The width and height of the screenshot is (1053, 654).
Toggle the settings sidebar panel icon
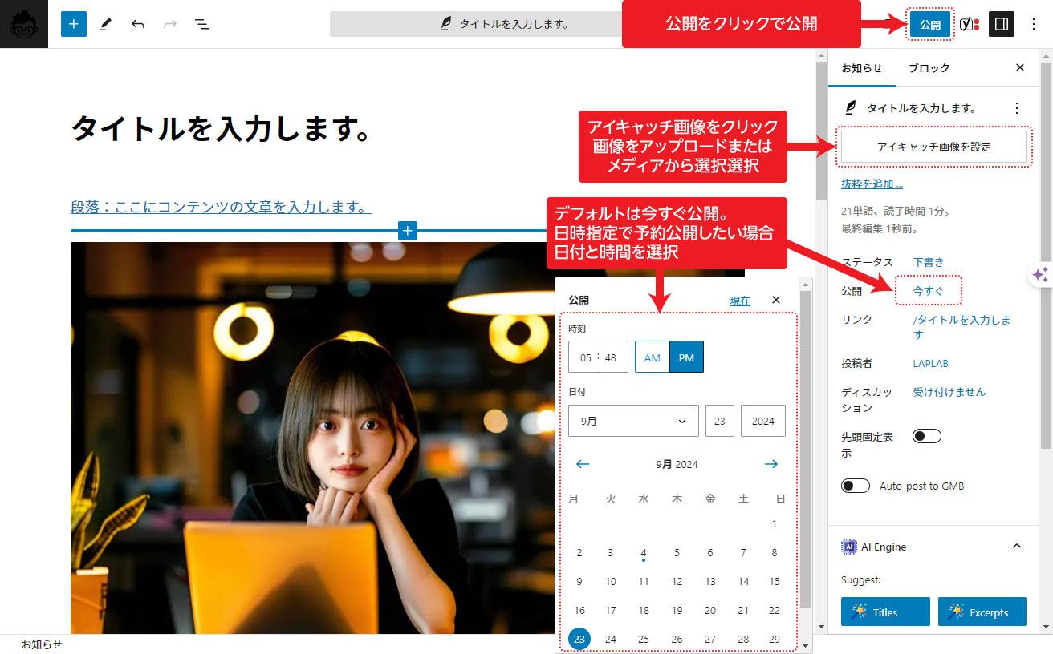[x=1000, y=24]
